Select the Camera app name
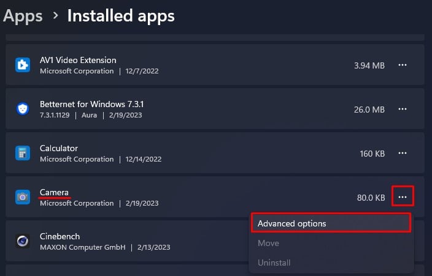The height and width of the screenshot is (276, 432). [x=54, y=192]
